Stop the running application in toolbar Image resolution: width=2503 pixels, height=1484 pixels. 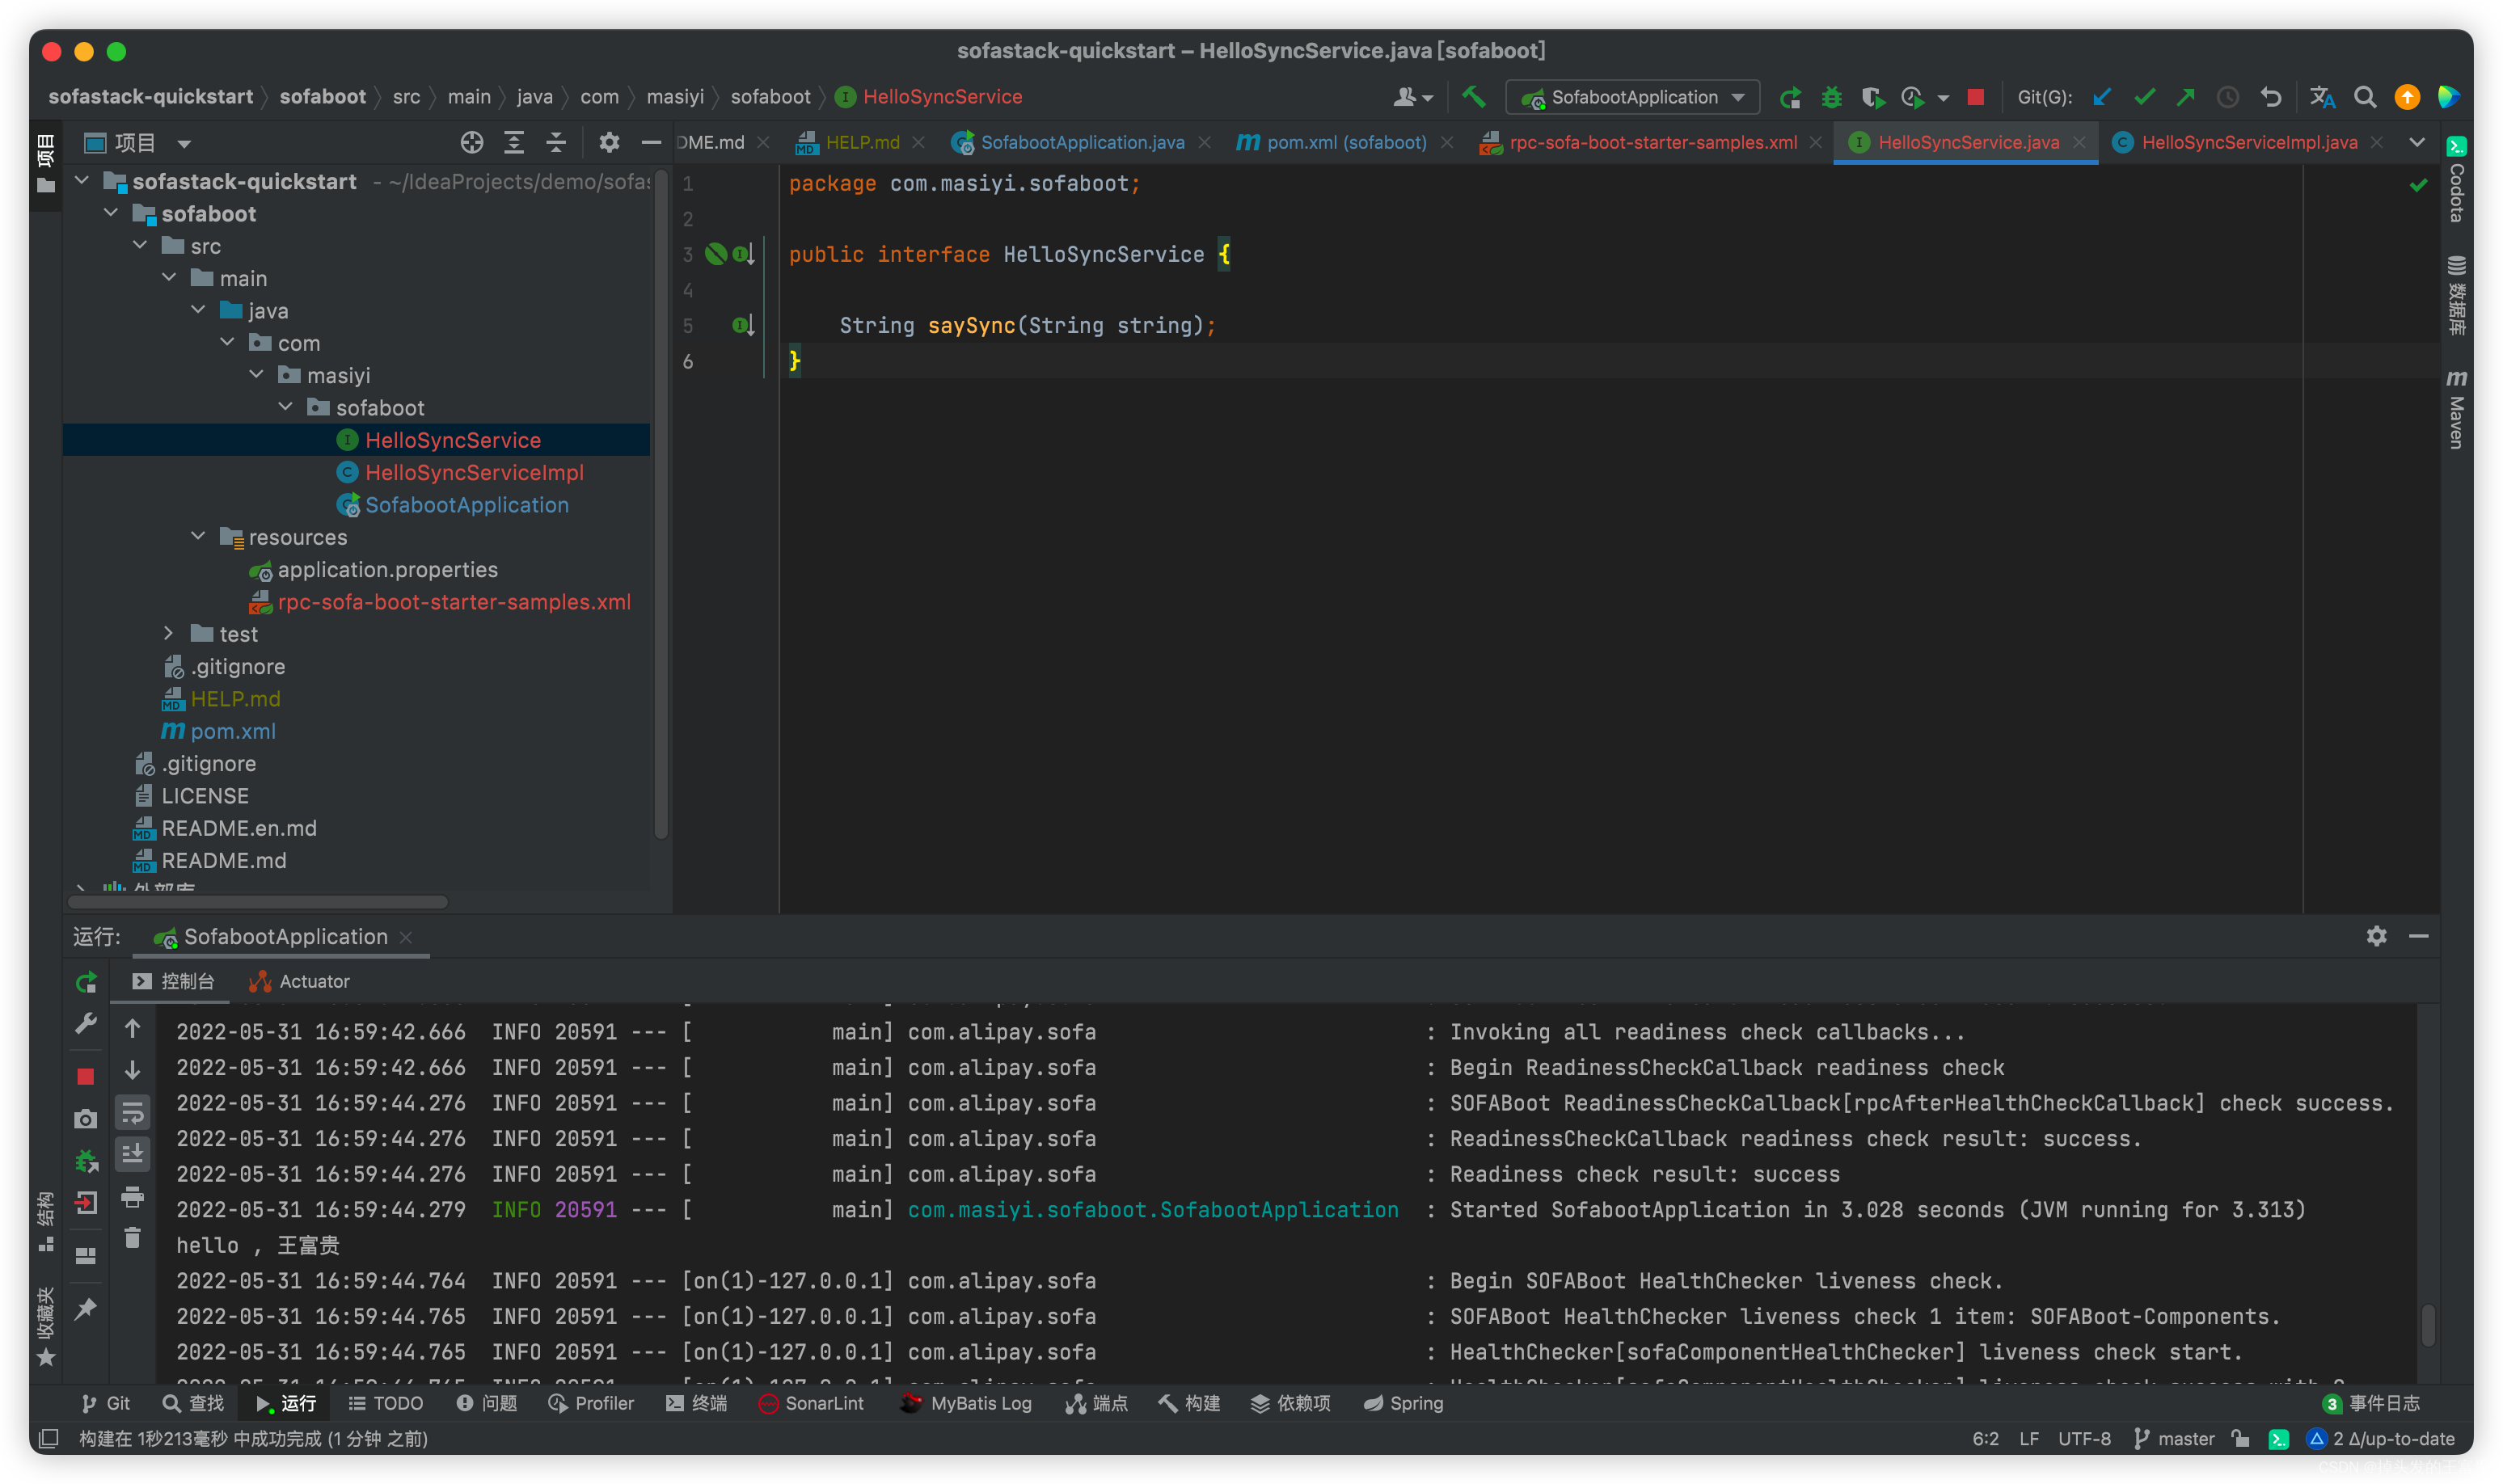[1975, 97]
